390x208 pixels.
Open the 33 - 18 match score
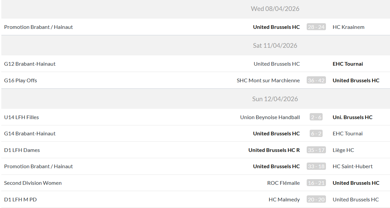pyautogui.click(x=316, y=166)
